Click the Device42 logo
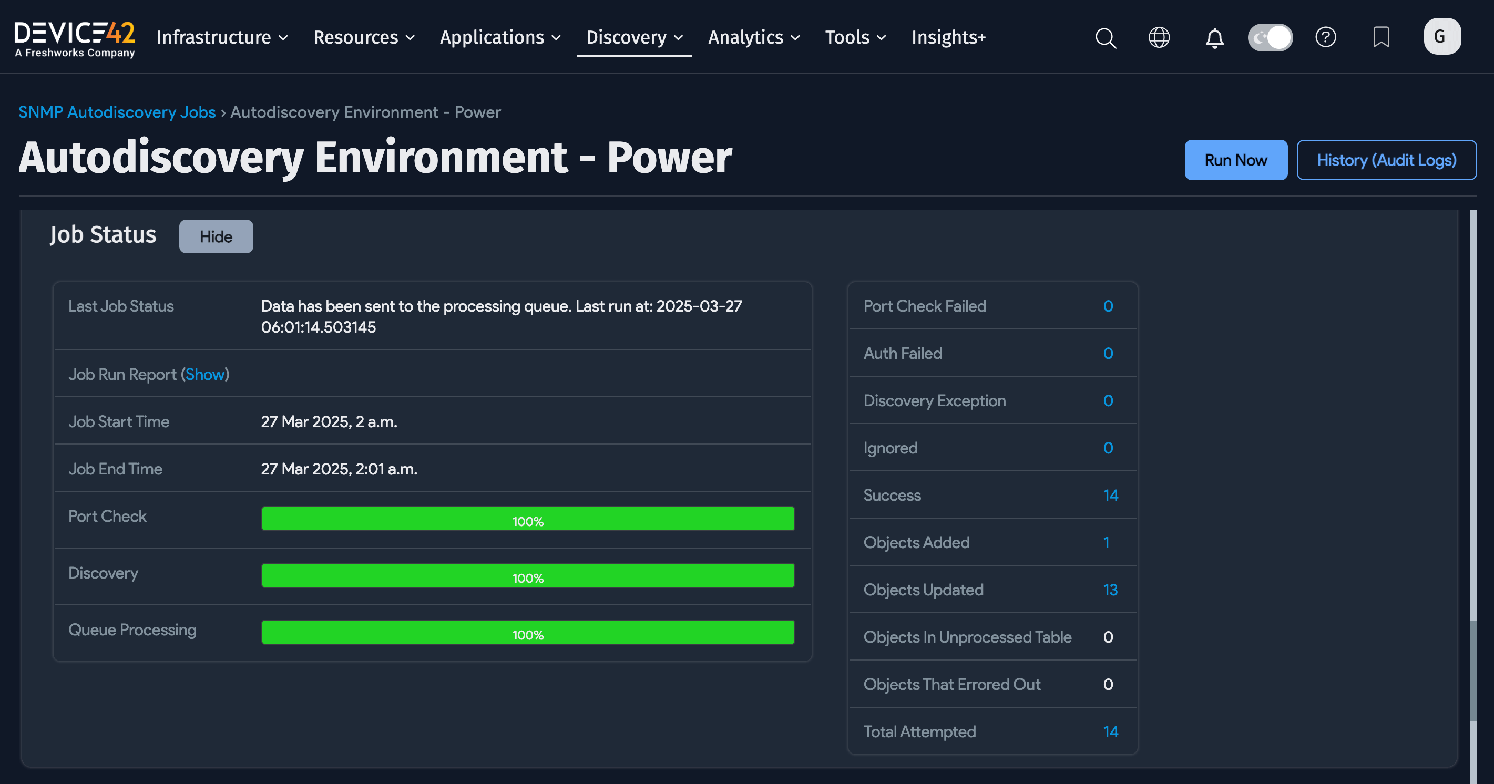This screenshot has width=1494, height=784. [x=74, y=38]
